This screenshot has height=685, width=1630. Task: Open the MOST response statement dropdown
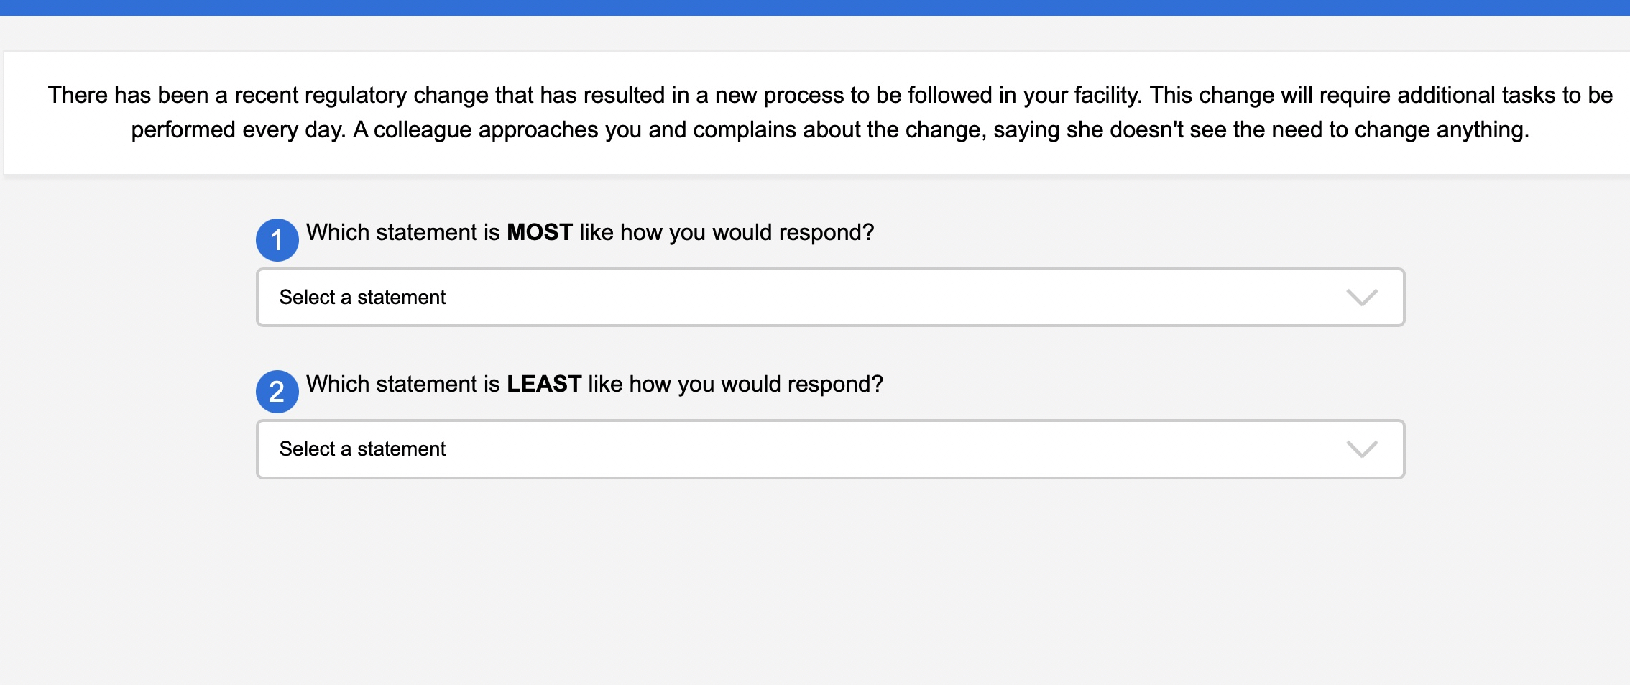tap(830, 298)
